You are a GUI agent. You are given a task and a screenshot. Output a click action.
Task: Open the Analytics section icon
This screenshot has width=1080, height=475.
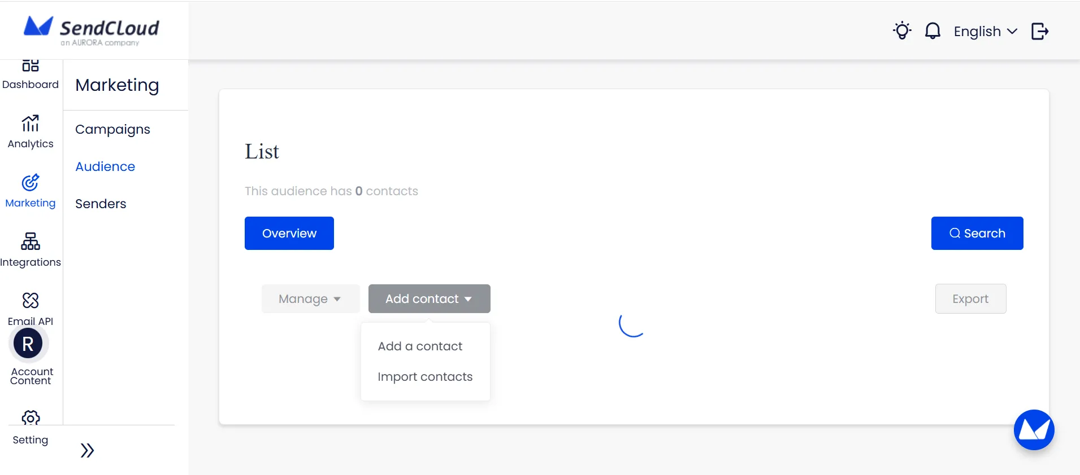(31, 123)
